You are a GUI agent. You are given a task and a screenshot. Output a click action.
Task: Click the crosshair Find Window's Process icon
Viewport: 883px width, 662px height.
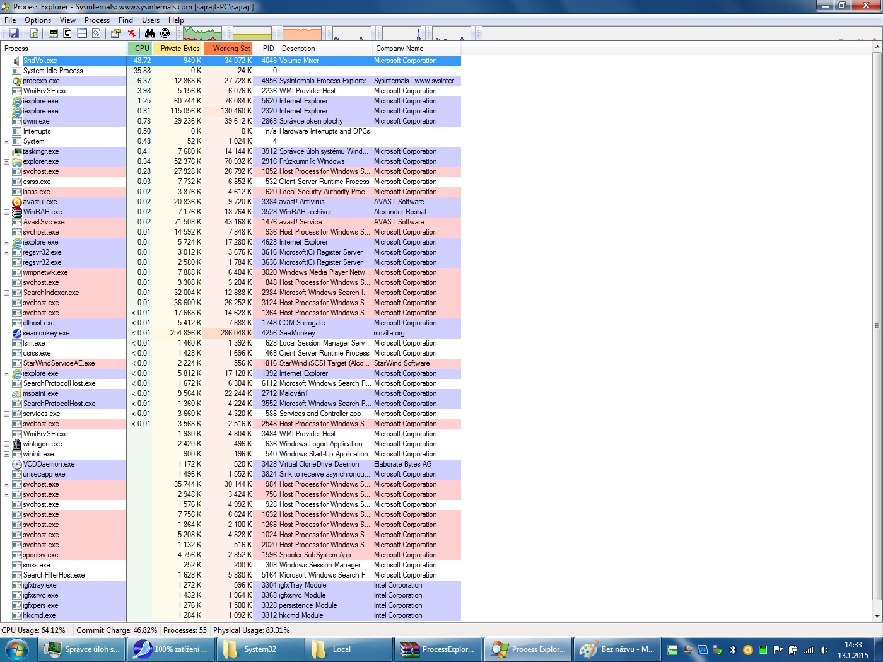pyautogui.click(x=165, y=33)
